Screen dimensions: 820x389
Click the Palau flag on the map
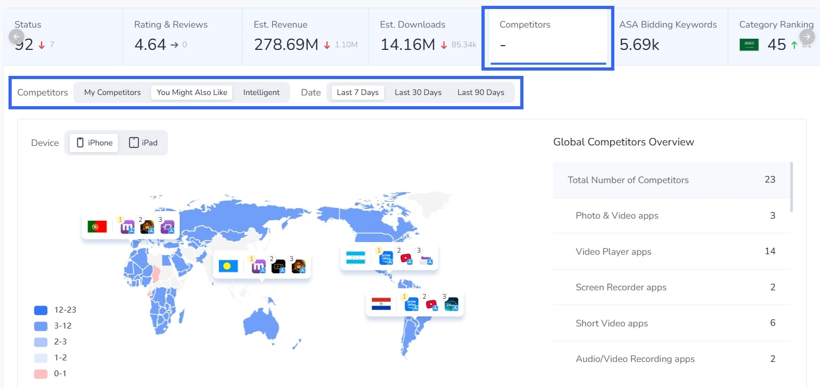(x=229, y=265)
